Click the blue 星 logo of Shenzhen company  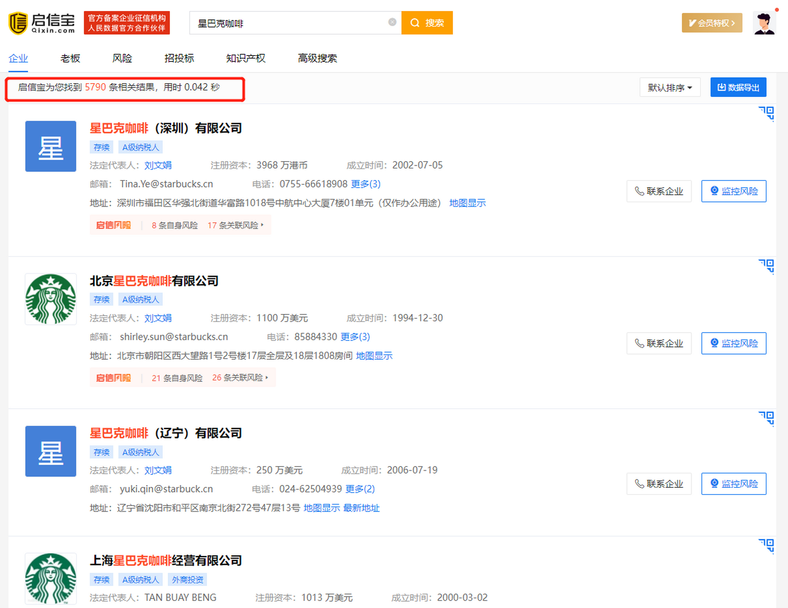point(50,146)
